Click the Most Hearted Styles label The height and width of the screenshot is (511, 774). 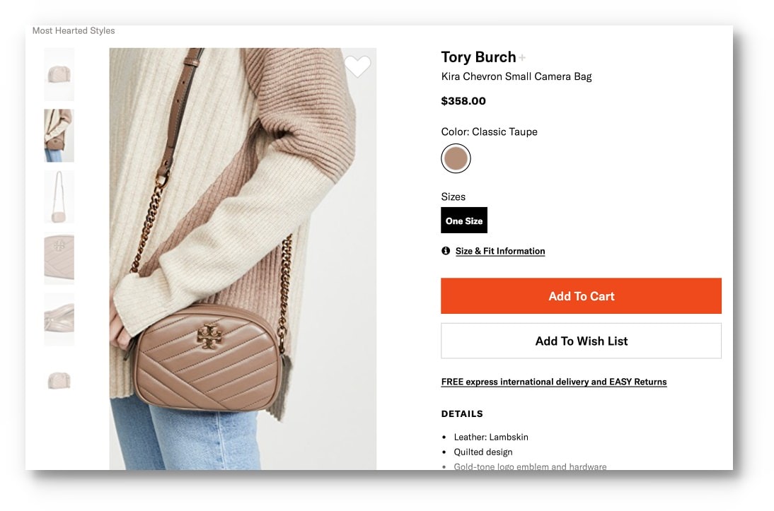coord(74,31)
